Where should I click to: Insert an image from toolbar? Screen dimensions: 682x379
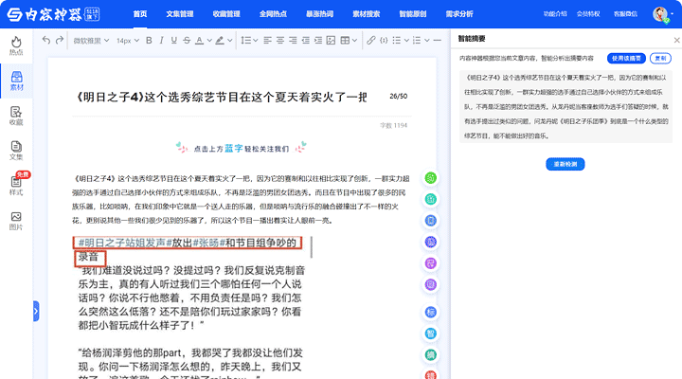[x=331, y=41]
